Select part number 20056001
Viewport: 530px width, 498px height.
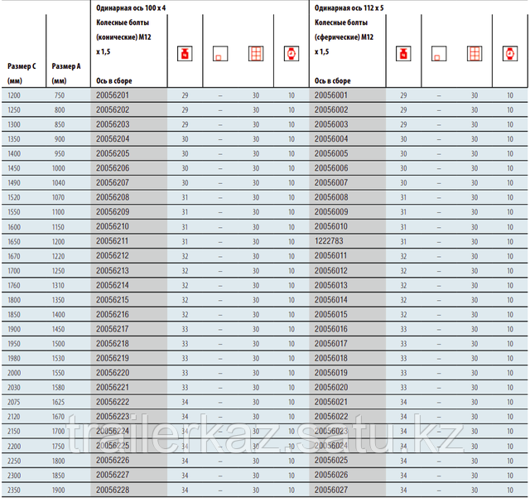pos(331,95)
